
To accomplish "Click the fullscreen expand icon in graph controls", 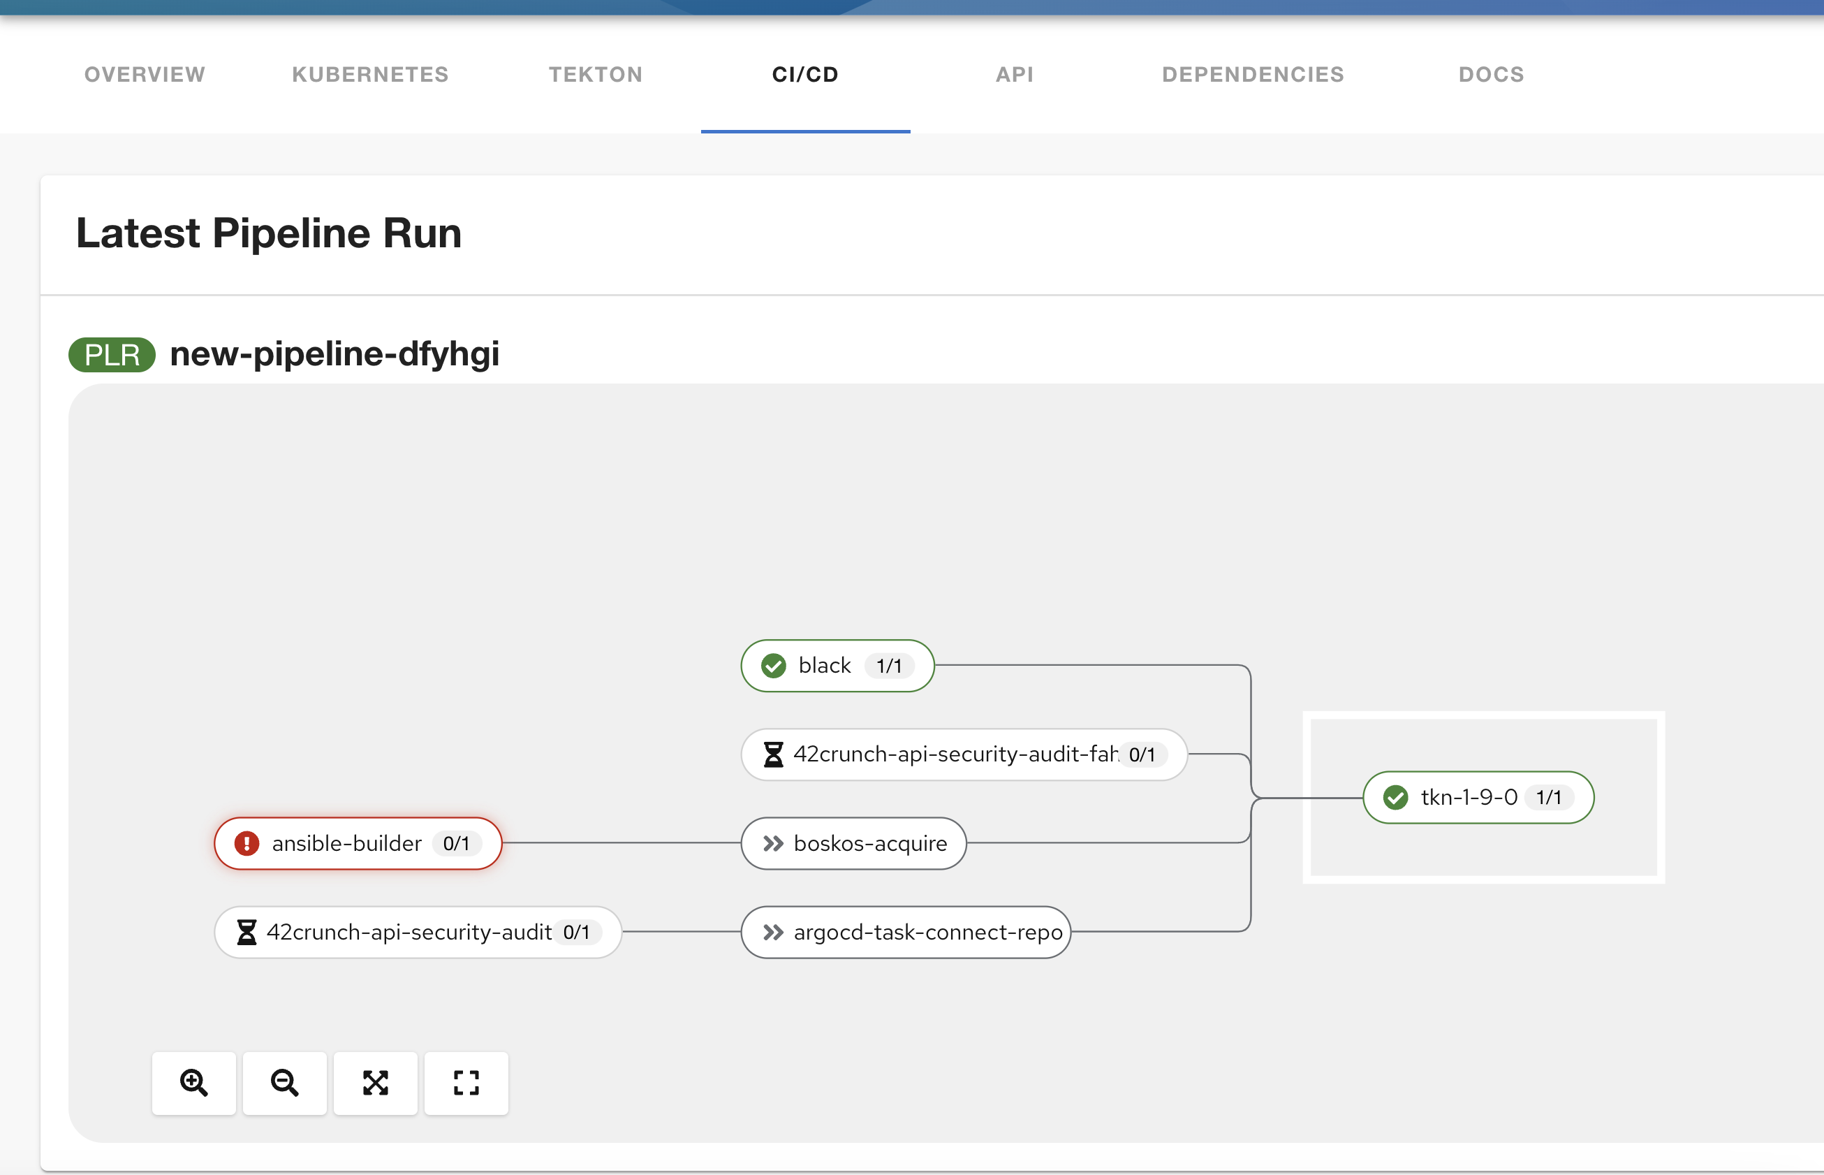I will [x=466, y=1083].
